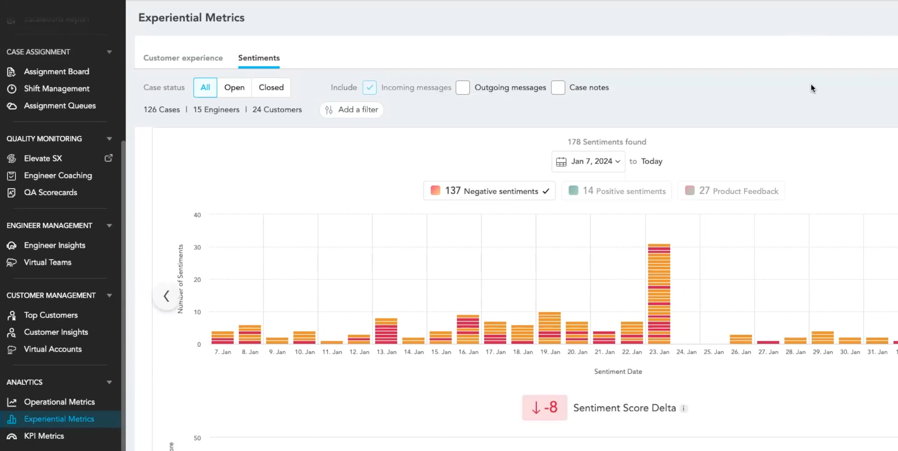Click the Virtual Teams icon

[x=12, y=262]
